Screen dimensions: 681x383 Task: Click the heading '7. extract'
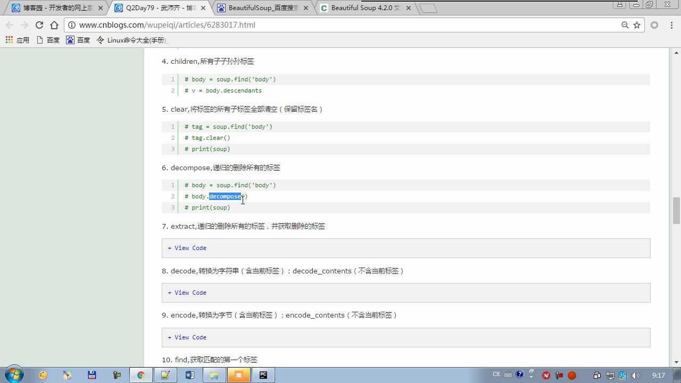pyautogui.click(x=243, y=226)
